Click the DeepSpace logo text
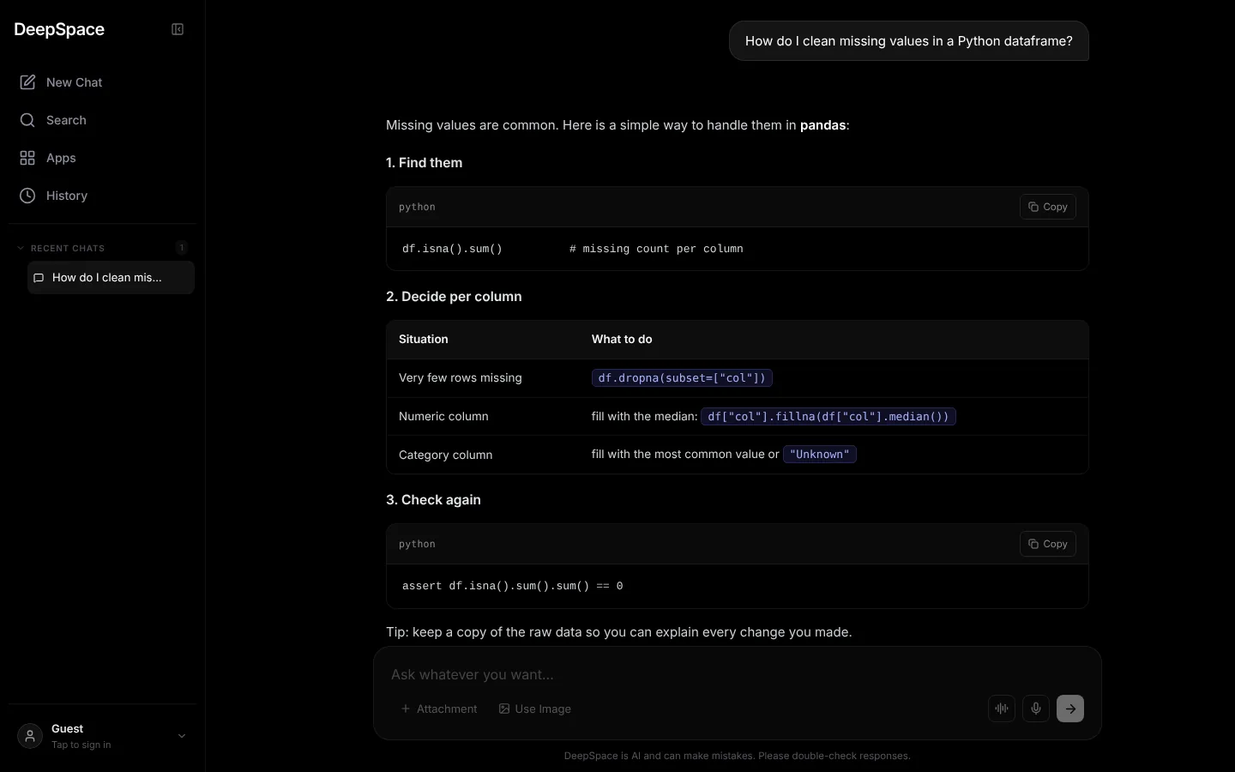This screenshot has width=1235, height=772. tap(59, 29)
